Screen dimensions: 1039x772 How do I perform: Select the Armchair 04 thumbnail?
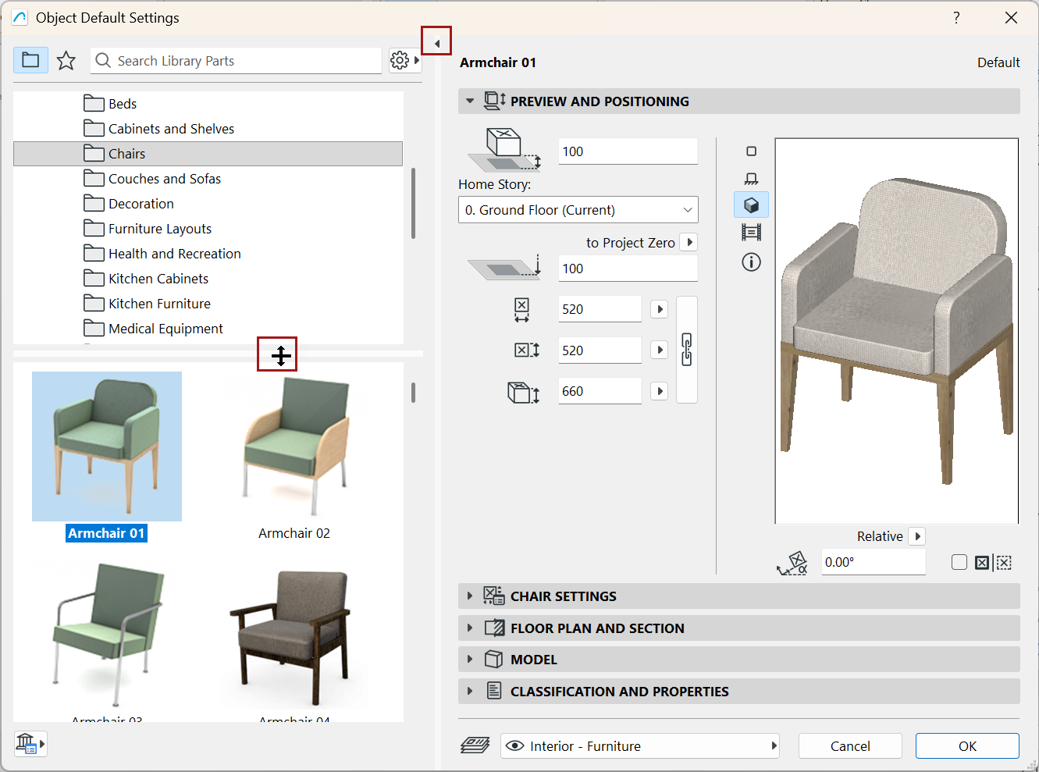tap(294, 636)
